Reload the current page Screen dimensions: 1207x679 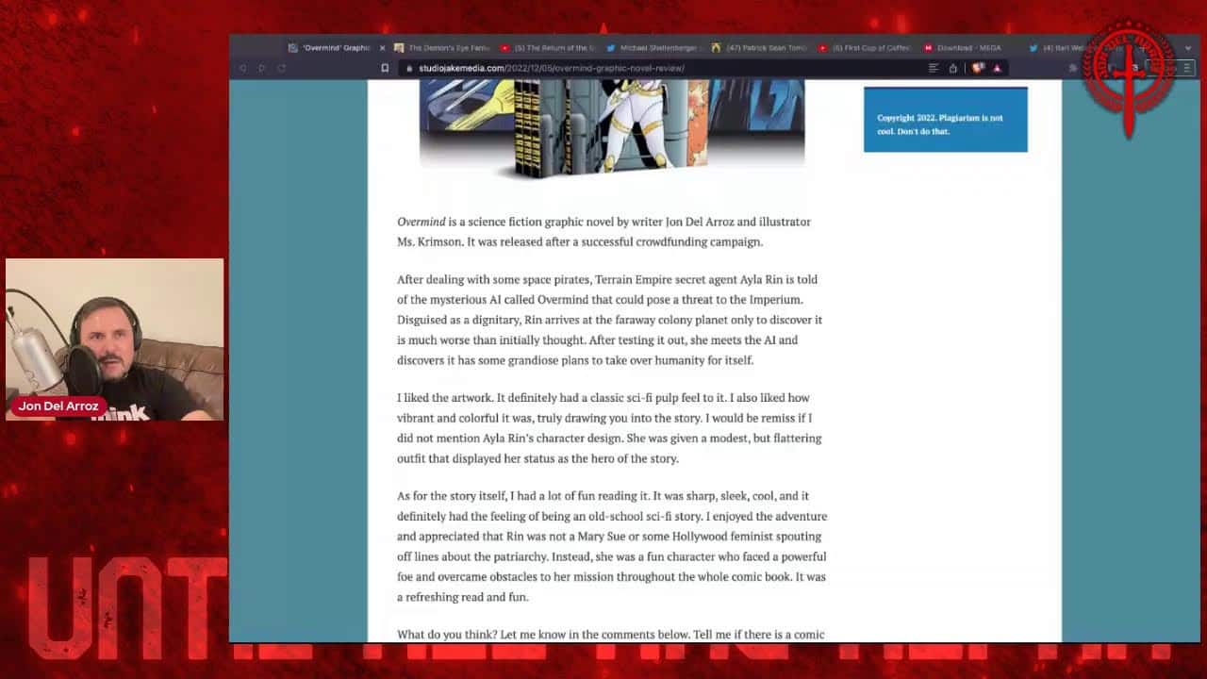click(x=281, y=68)
